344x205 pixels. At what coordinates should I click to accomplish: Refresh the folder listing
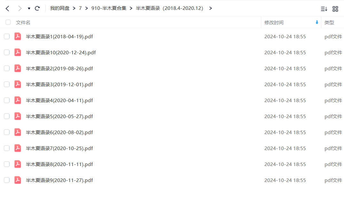pyautogui.click(x=37, y=8)
